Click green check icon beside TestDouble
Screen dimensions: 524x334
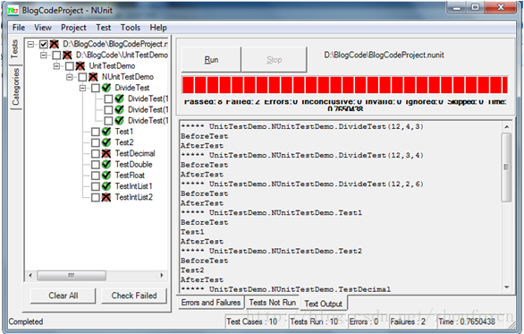pos(106,165)
